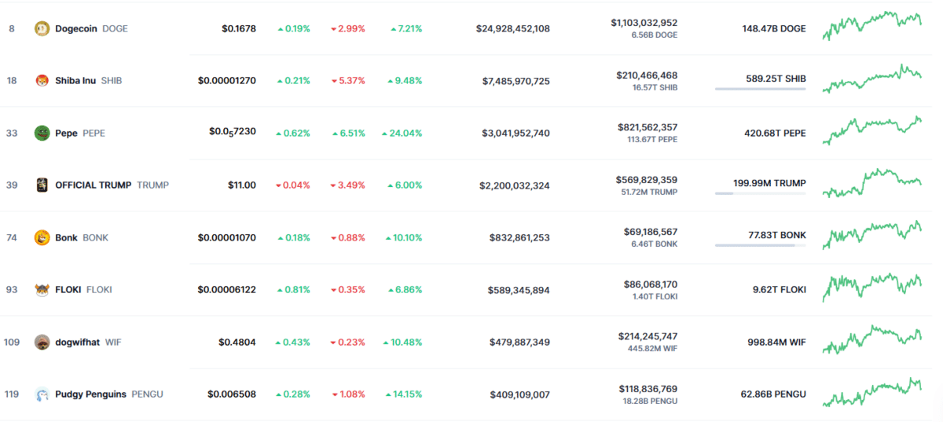Screen dimensions: 943x422
Task: Click the OFFICIAL TRUMP coin logo
Action: tap(42, 185)
